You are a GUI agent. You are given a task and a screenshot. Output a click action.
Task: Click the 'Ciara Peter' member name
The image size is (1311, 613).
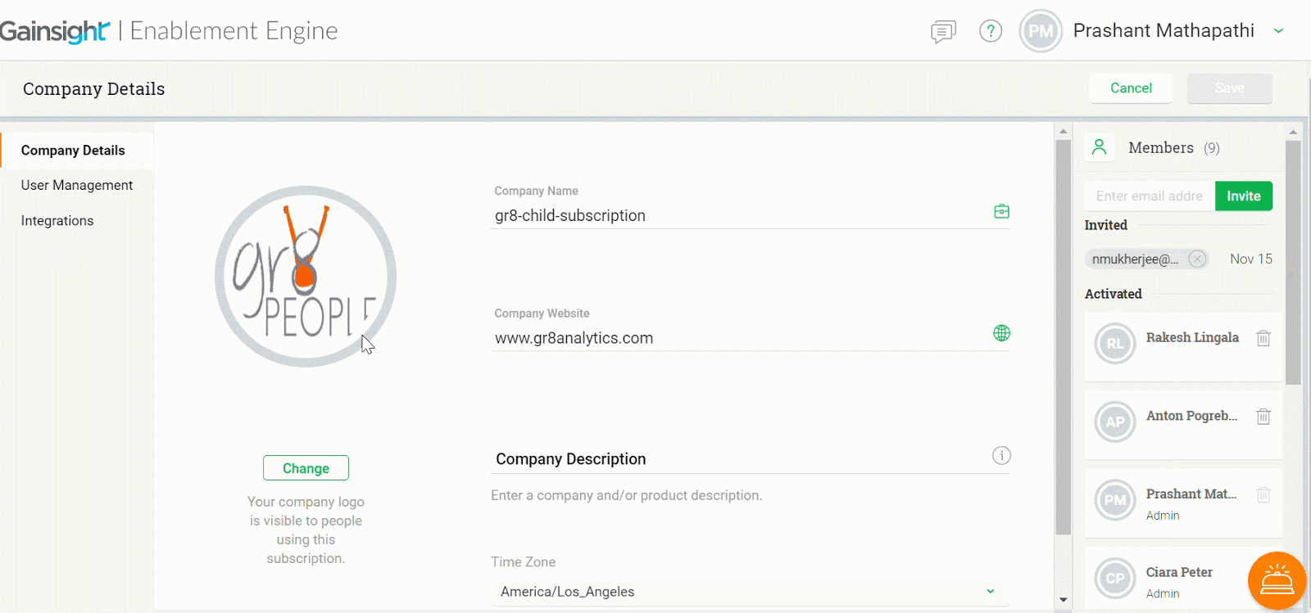point(1179,572)
